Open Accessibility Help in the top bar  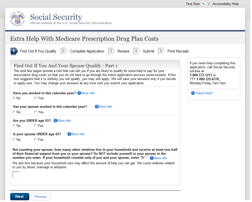[x=225, y=4]
